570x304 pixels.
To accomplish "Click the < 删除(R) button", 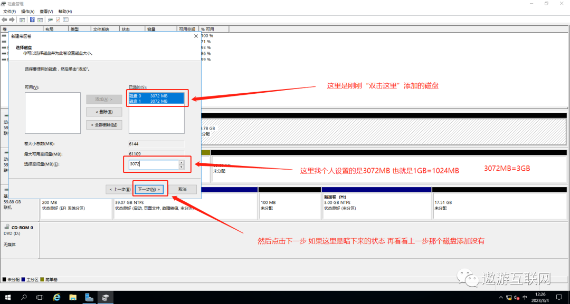I will tap(104, 112).
